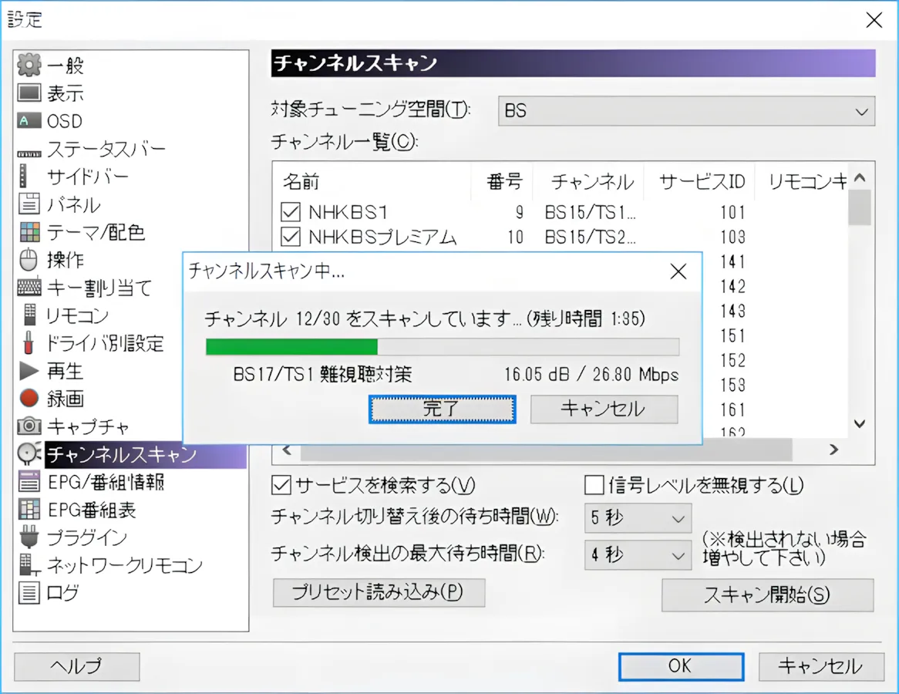Uncheck the NHKBS1 channel checkbox

[x=291, y=212]
